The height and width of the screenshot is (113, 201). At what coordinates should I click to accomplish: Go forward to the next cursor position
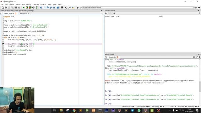[81, 8]
